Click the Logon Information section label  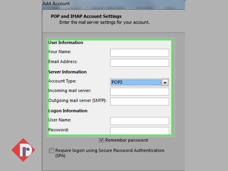pyautogui.click(x=68, y=111)
